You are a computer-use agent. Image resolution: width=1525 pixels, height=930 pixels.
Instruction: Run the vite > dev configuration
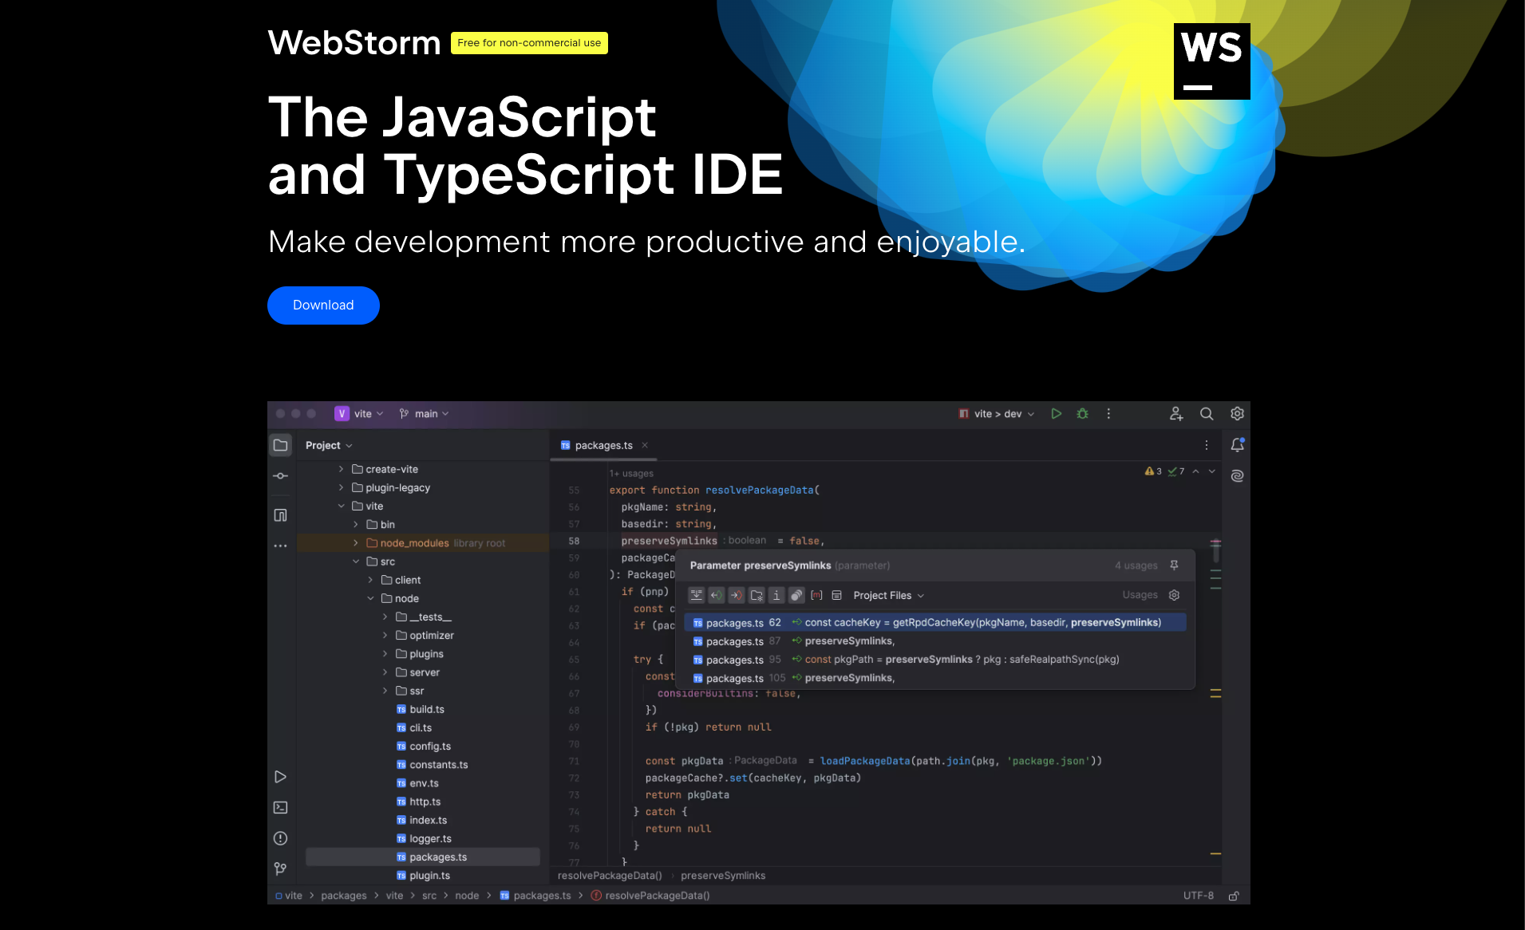point(1056,414)
